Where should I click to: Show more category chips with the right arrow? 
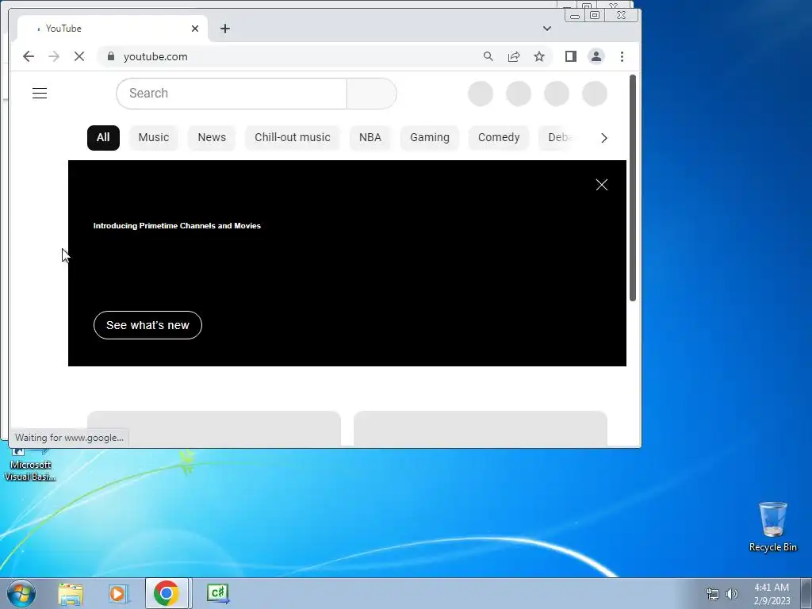click(x=603, y=138)
